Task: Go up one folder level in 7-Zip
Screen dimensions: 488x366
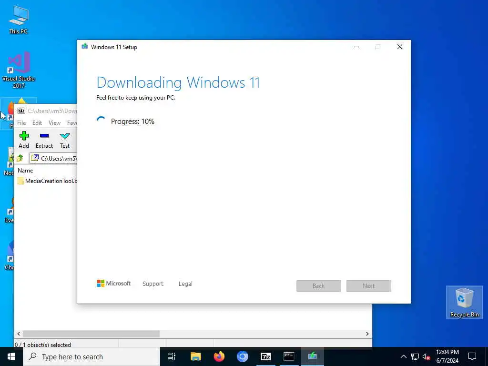Action: 20,158
